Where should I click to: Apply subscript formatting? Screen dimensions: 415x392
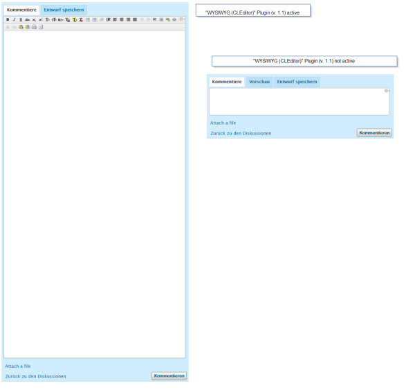[34, 19]
